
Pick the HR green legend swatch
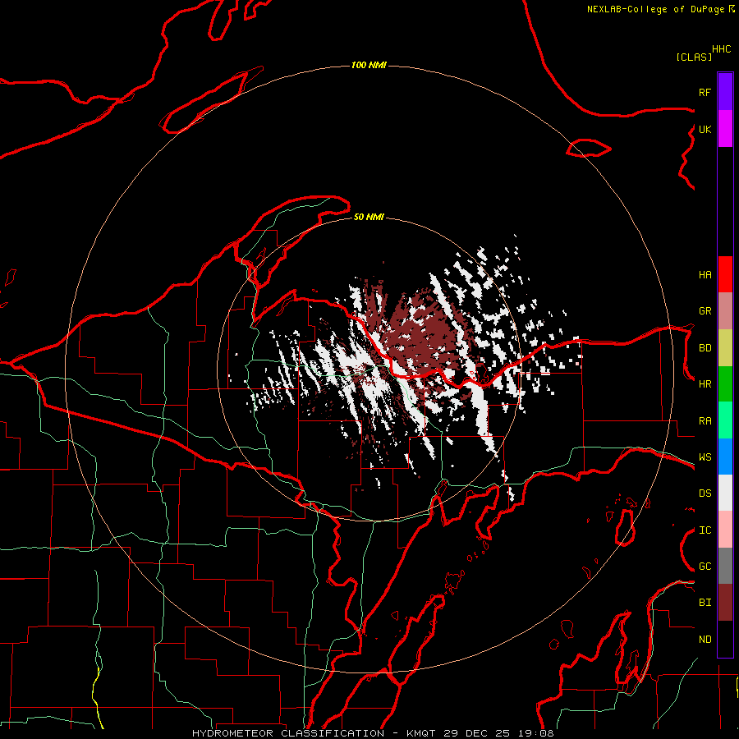click(725, 384)
